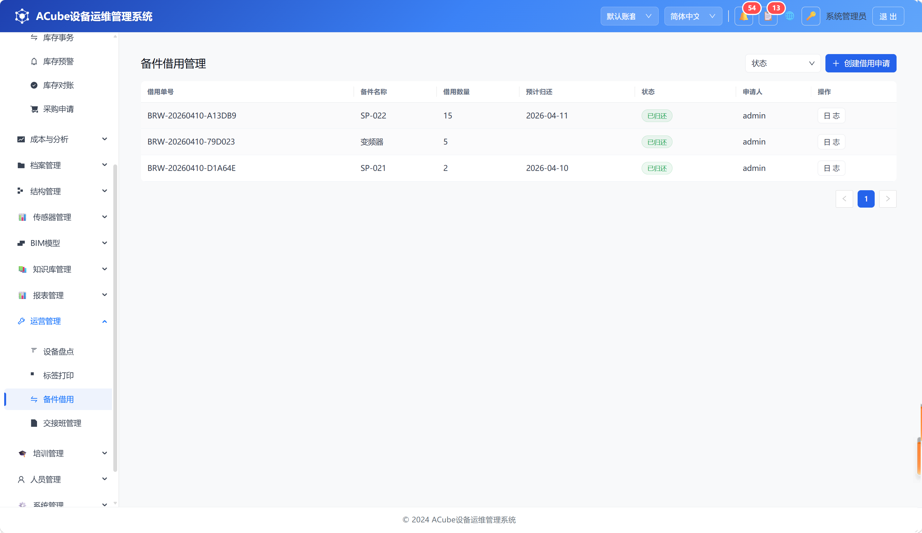Click the 库存预警 bell icon

(34, 61)
